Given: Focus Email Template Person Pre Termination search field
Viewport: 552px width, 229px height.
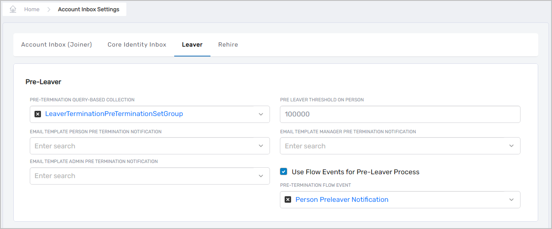Looking at the screenshot, I should click(142, 146).
